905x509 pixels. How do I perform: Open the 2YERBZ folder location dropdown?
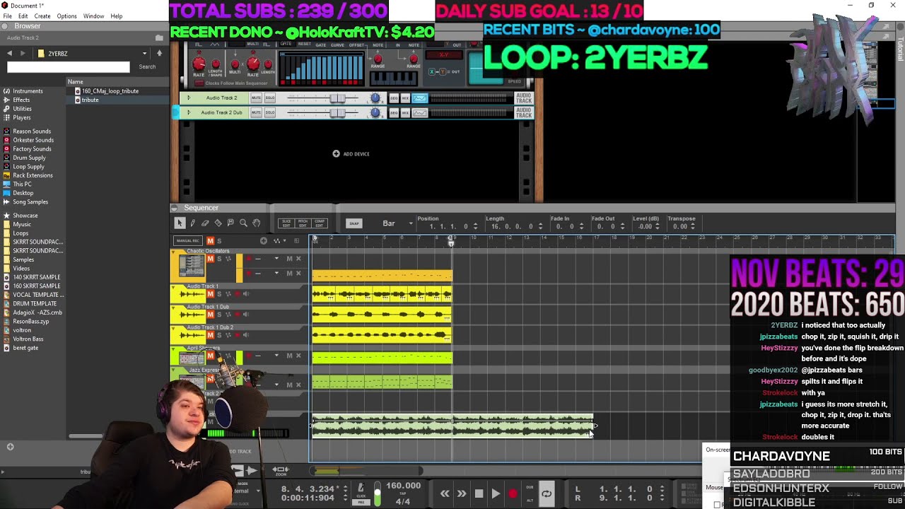click(144, 54)
